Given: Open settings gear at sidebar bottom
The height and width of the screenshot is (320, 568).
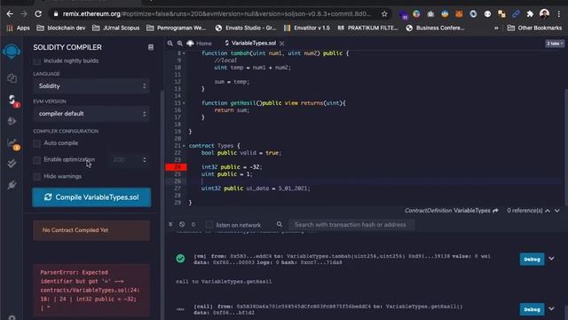Looking at the screenshot, I should click(12, 317).
